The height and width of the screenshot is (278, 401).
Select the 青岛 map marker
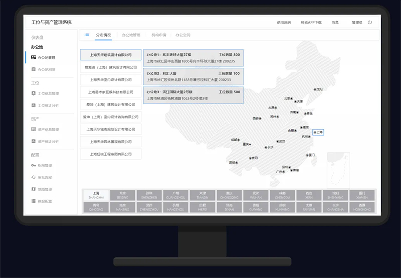(308, 114)
